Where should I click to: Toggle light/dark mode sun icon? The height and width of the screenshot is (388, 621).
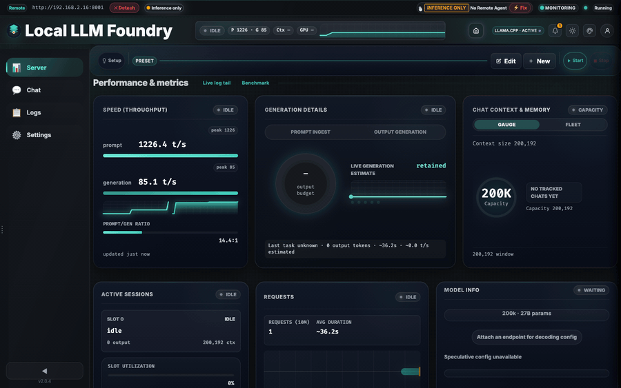click(x=572, y=30)
